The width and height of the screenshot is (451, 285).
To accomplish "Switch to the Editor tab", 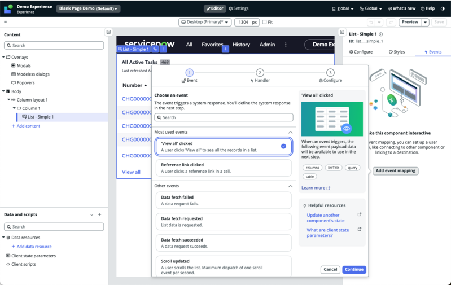I will pos(215,8).
